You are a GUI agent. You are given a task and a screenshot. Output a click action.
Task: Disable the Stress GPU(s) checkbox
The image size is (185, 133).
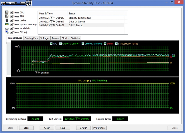tap(11, 32)
